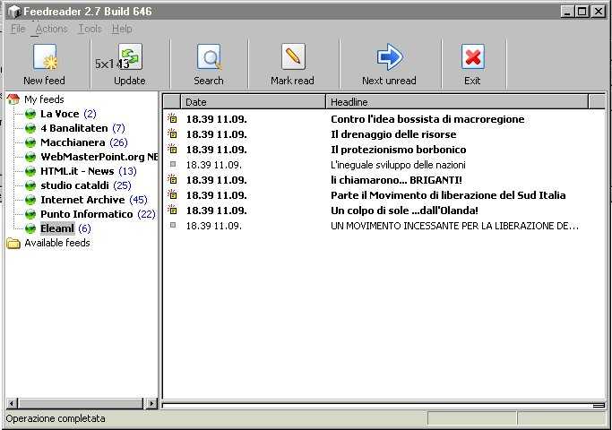
Task: Click unread icon beside Il protezionismo borbonico
Action: pos(172,150)
